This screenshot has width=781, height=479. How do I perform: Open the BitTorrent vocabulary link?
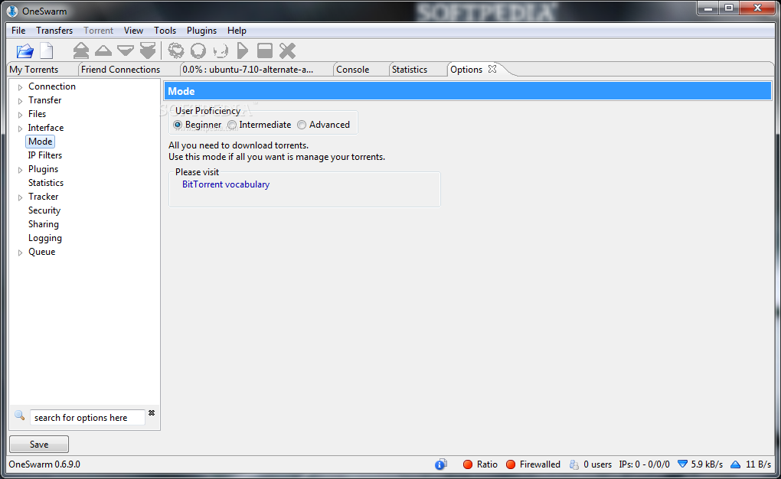pyautogui.click(x=226, y=184)
